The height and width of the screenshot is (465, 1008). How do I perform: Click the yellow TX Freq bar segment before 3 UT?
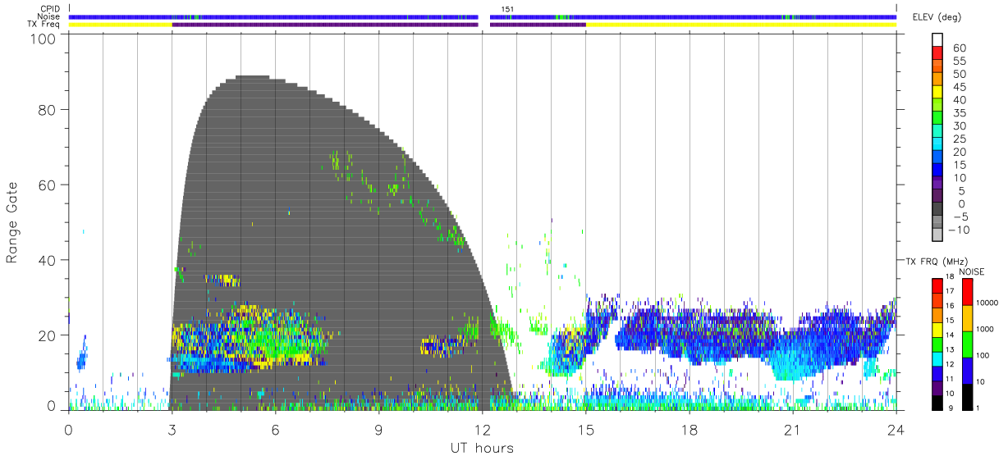(x=121, y=25)
